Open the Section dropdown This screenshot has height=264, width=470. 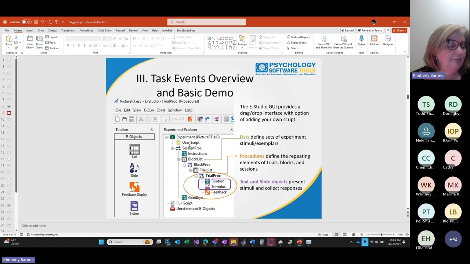tap(53, 48)
